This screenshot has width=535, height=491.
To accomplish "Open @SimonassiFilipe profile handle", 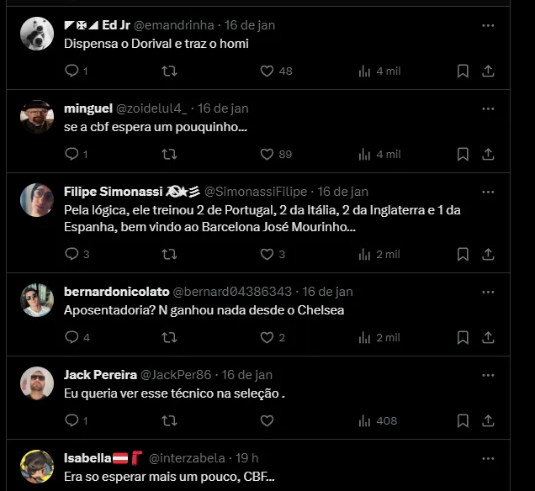I will tap(256, 192).
